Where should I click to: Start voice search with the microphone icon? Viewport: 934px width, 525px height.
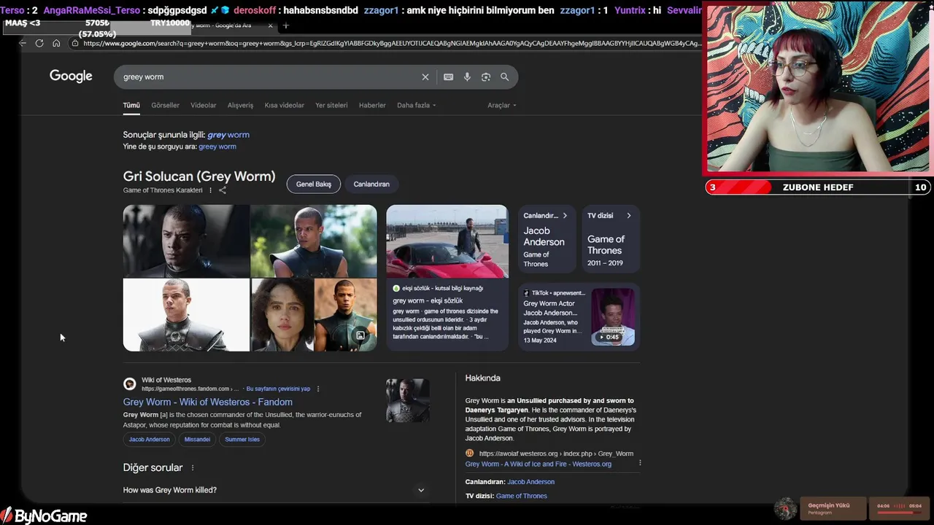point(467,77)
